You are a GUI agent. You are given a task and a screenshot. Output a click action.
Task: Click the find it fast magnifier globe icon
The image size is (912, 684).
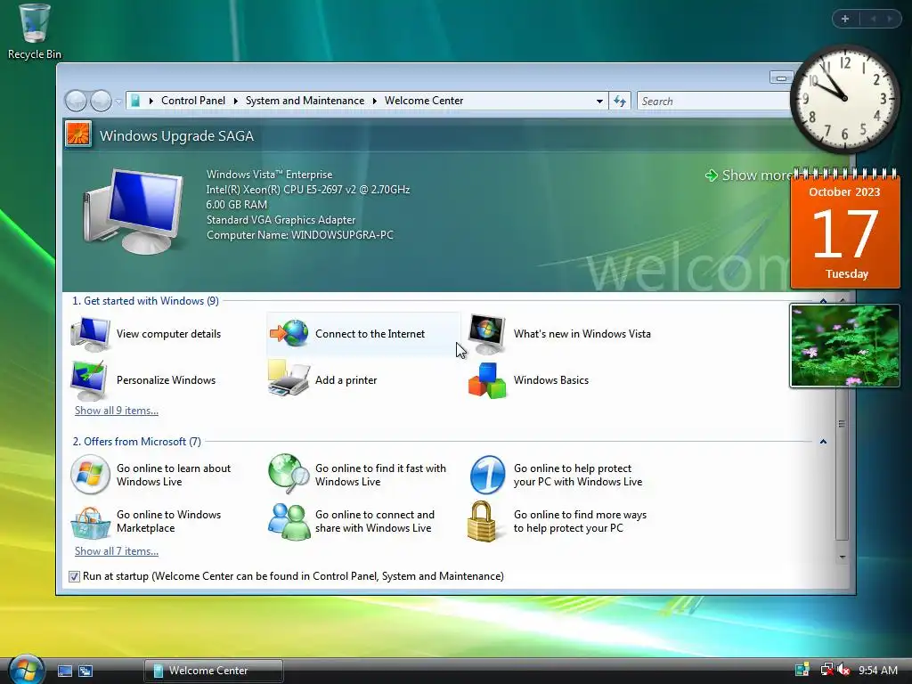pos(289,474)
